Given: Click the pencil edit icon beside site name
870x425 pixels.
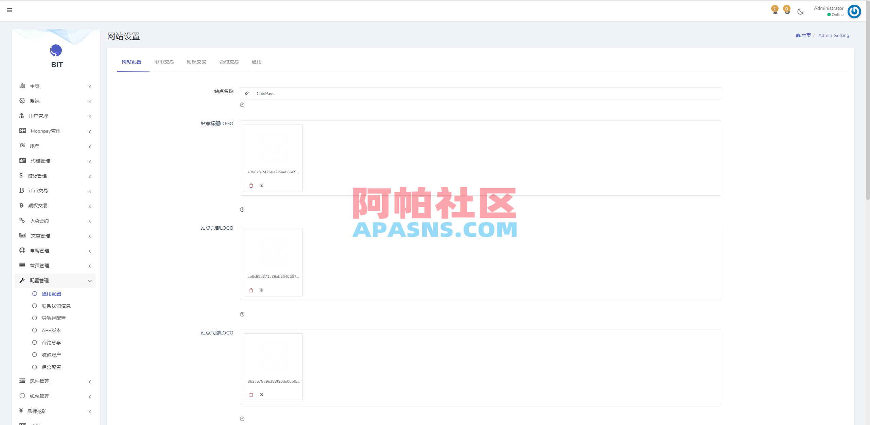Looking at the screenshot, I should pos(246,93).
